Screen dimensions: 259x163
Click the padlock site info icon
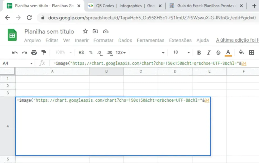point(43,17)
